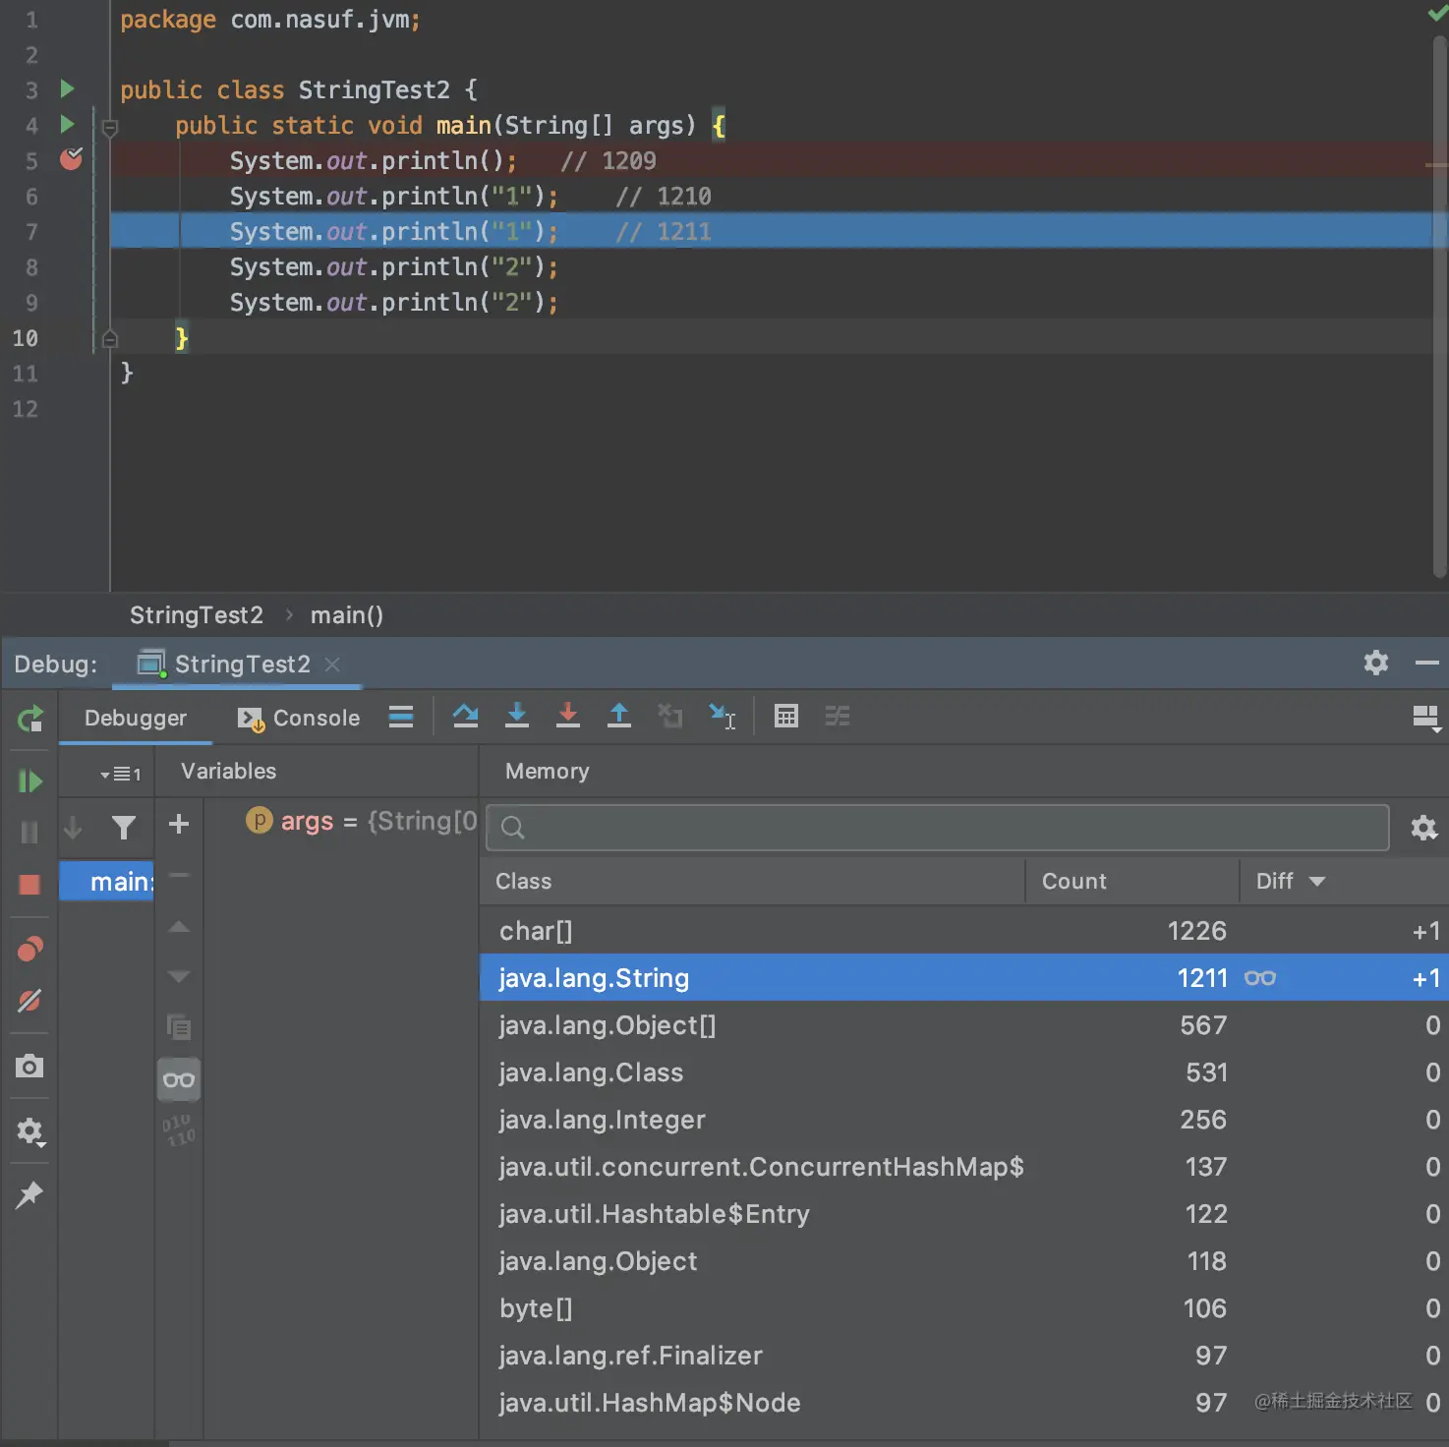Viewport: 1449px width, 1447px height.
Task: Stop the debug session
Action: pyautogui.click(x=29, y=885)
